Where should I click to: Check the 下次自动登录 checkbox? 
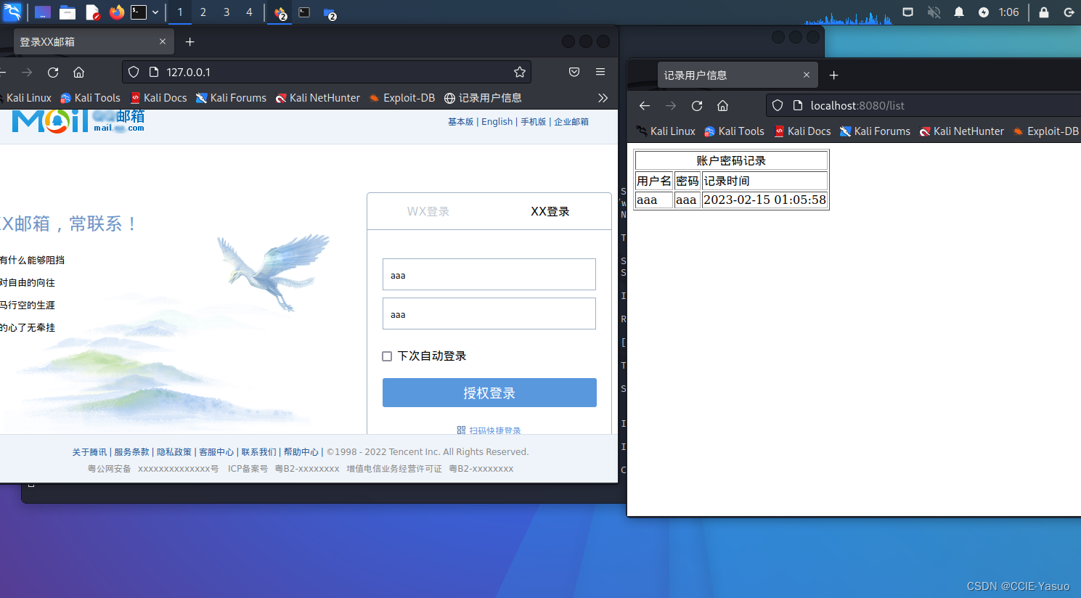pyautogui.click(x=387, y=356)
